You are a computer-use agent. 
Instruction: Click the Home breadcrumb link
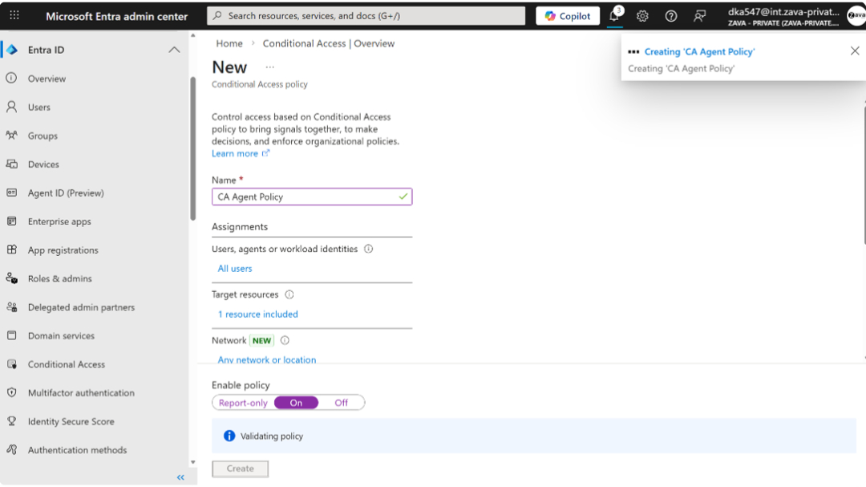[x=229, y=43]
